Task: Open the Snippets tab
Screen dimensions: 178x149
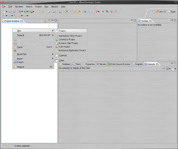Action: [x=138, y=64]
